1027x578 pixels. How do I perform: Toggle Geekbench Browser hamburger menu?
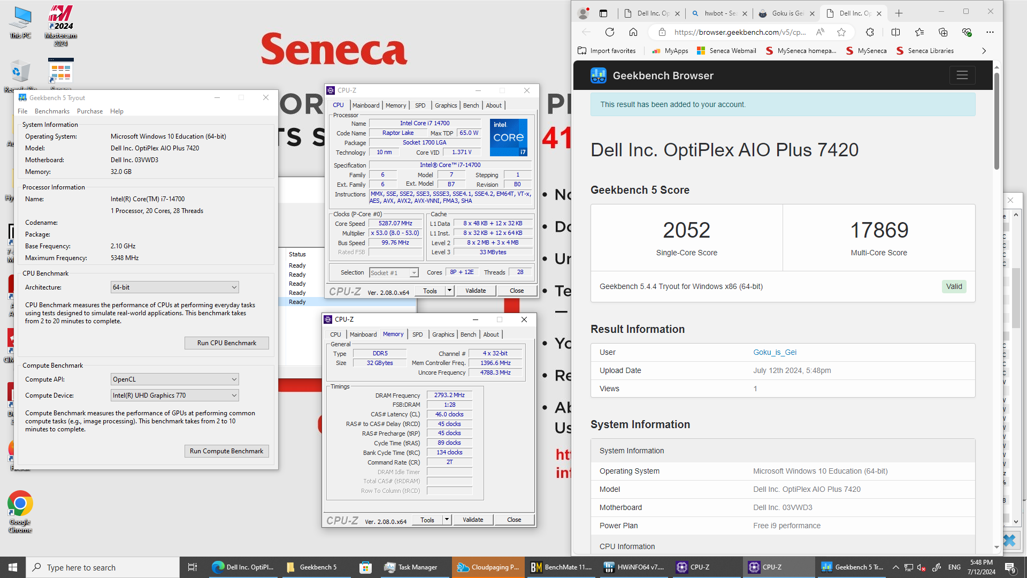click(x=962, y=75)
